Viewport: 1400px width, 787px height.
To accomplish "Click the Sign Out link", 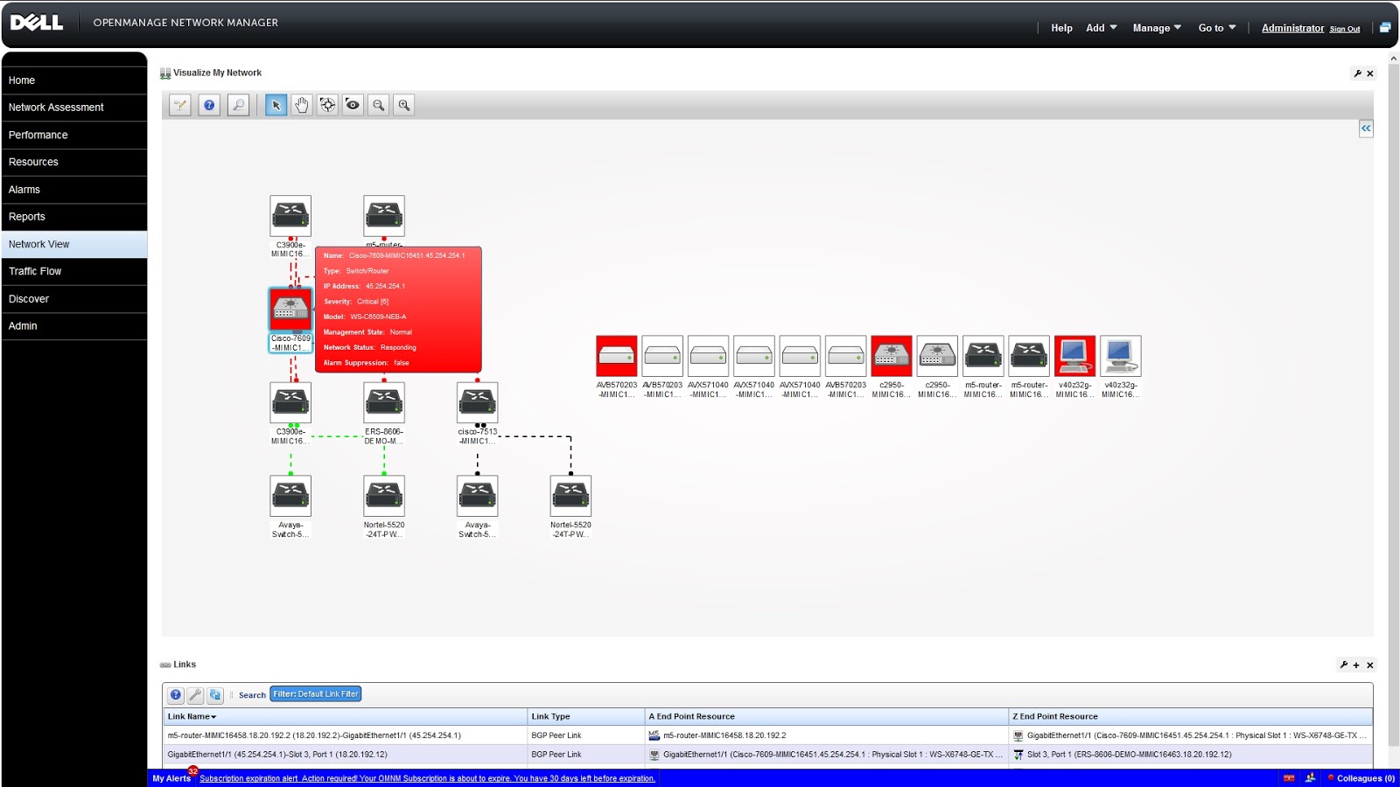I will coord(1344,29).
